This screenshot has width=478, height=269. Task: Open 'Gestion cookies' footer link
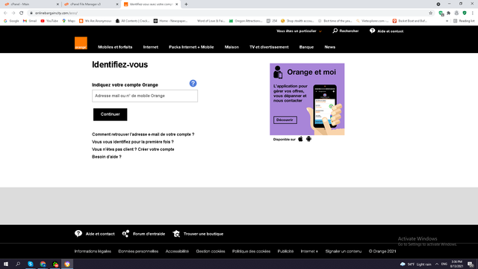tap(211, 251)
